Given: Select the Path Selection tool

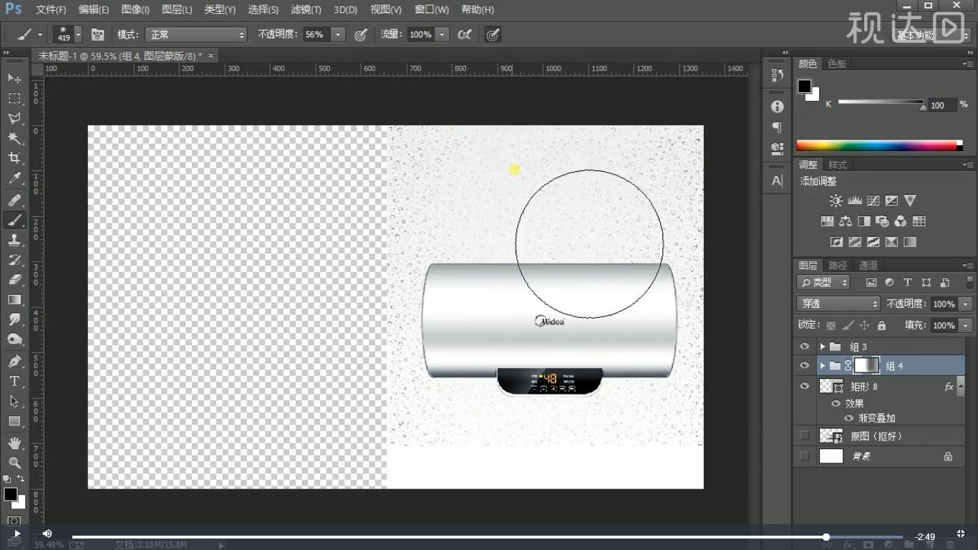Looking at the screenshot, I should pyautogui.click(x=14, y=401).
